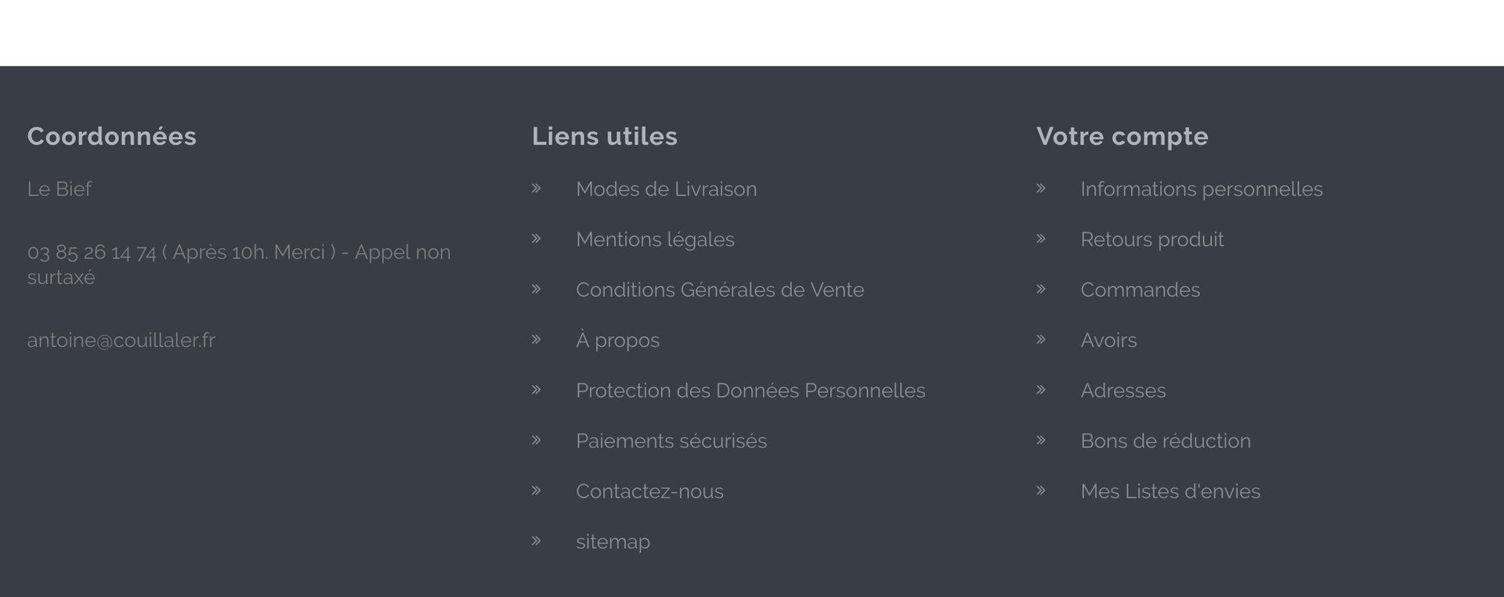The width and height of the screenshot is (1504, 597).
Task: Open the Modes de Livraison link
Action: coord(666,189)
